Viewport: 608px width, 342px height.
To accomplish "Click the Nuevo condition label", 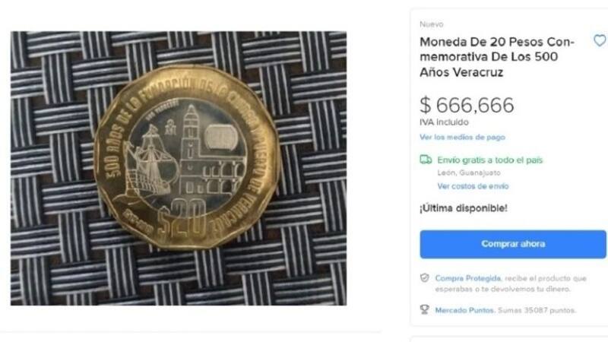I will point(431,24).
